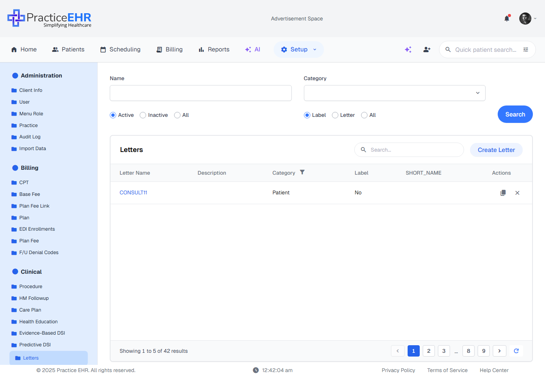545x380 pixels.
Task: Sort by Letter Name column header
Action: tap(135, 173)
